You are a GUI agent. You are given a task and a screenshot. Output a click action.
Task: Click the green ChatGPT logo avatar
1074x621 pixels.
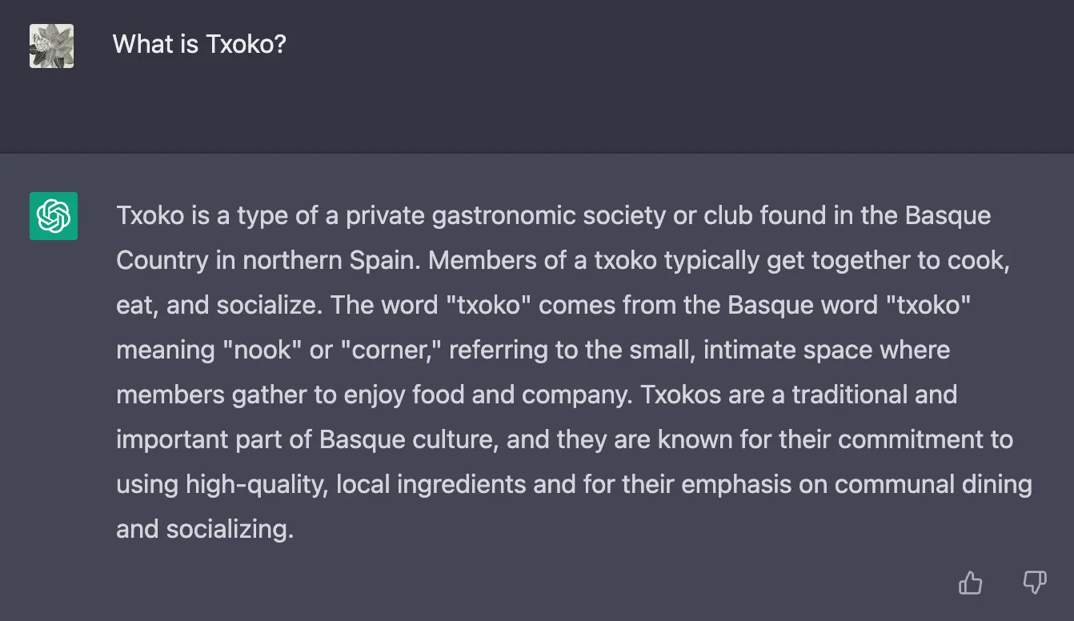point(54,216)
